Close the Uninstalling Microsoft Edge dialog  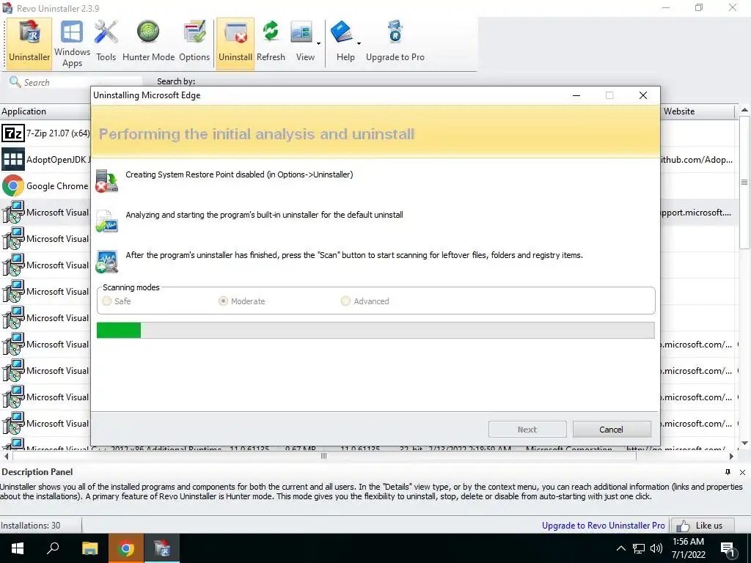643,95
